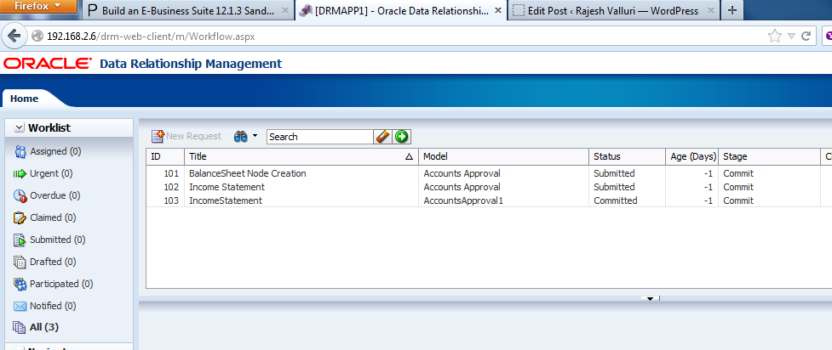The height and width of the screenshot is (350, 832).
Task: Show the All (3) worklist link
Action: point(44,327)
